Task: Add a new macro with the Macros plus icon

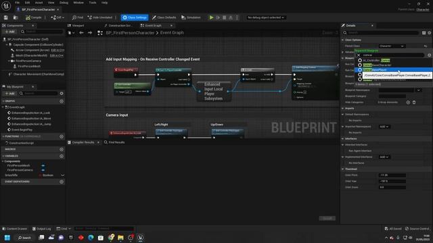Action: [62, 149]
